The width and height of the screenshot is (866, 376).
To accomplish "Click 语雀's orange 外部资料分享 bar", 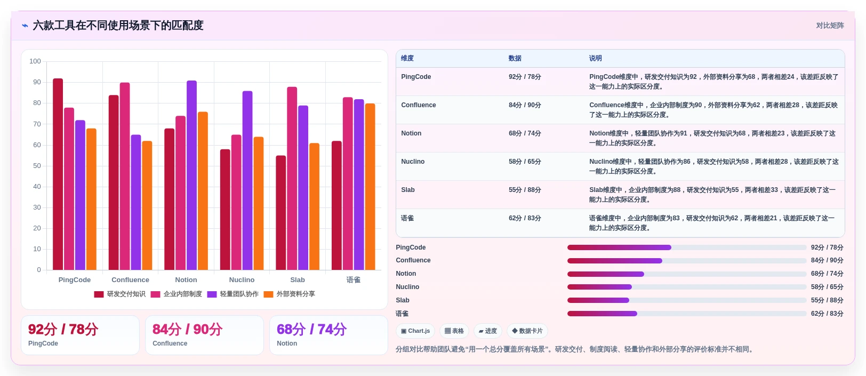I will point(370,187).
